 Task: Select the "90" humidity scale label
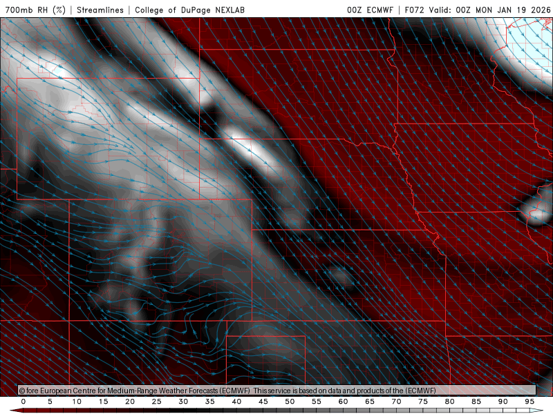click(503, 402)
